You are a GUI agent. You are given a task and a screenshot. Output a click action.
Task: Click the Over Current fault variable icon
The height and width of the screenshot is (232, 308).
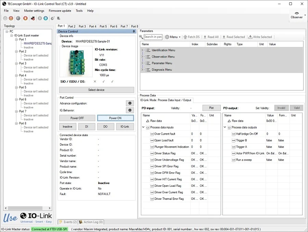(152, 134)
